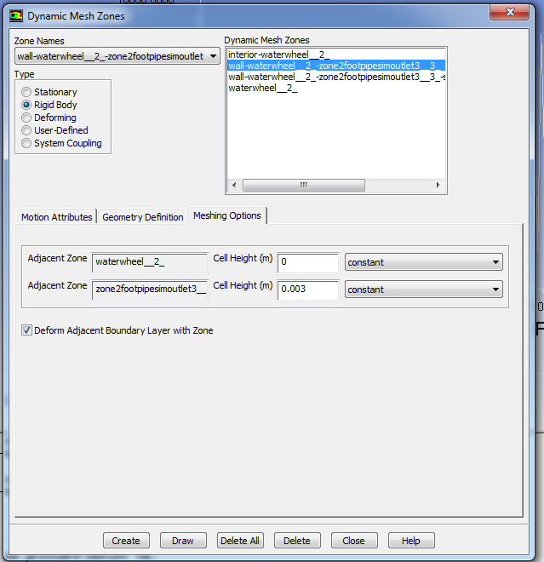This screenshot has width=544, height=562.
Task: Click the zone list horizontal scrollbar
Action: [303, 185]
